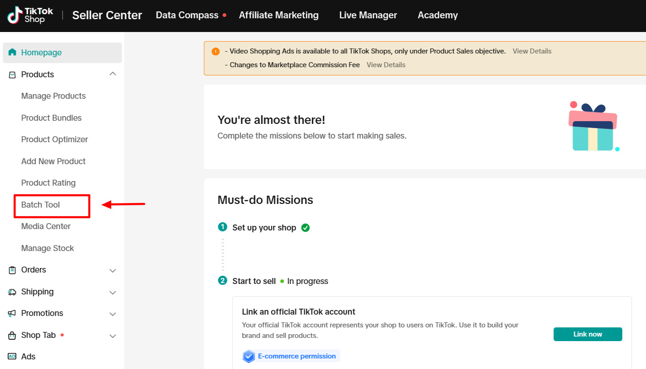Image resolution: width=646 pixels, height=369 pixels.
Task: Select Manage Stock under Products
Action: click(48, 248)
